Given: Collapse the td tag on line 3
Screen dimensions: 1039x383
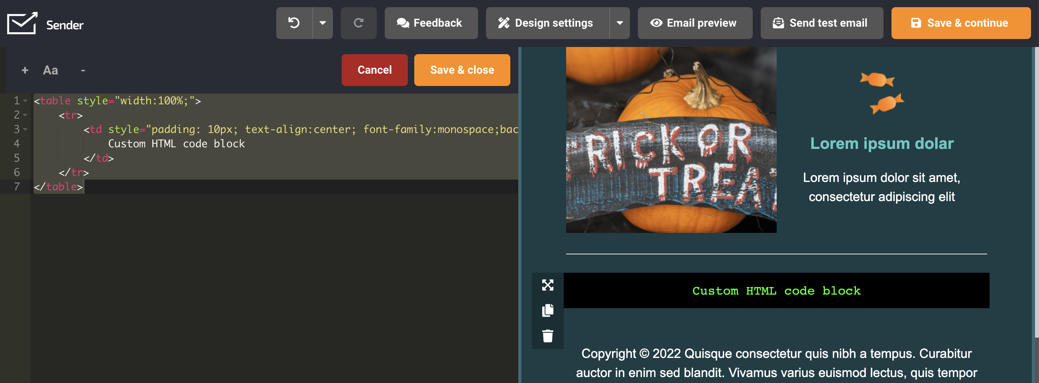Looking at the screenshot, I should point(26,129).
